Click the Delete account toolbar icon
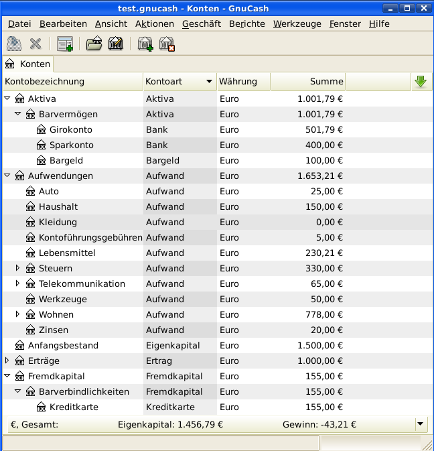434x451 pixels. click(167, 44)
